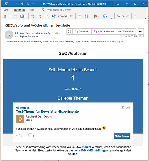Click the speech bubble replies icon
This screenshot has width=149, height=161.
30,135
